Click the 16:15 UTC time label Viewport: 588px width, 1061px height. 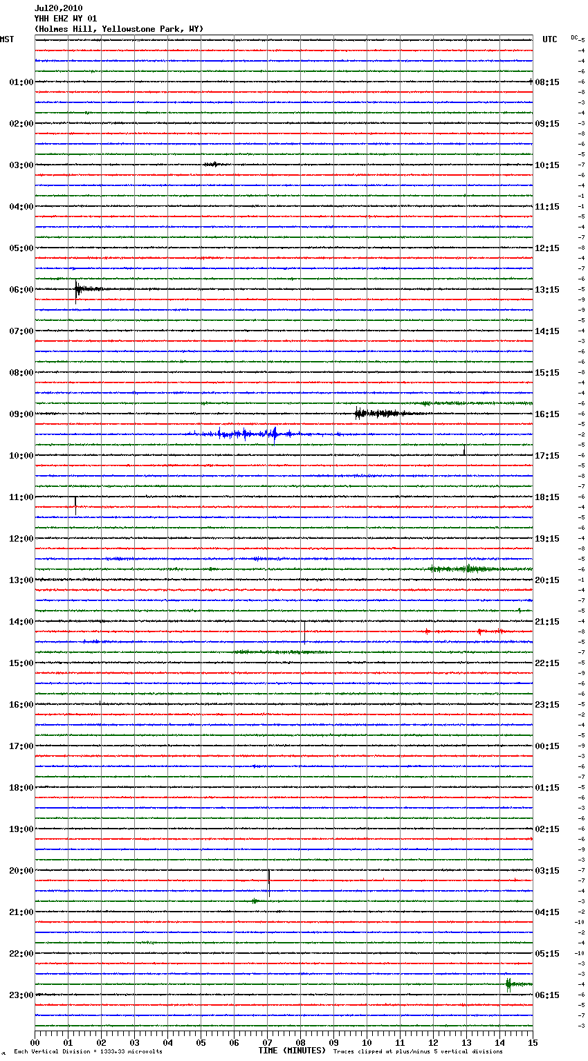pos(547,414)
